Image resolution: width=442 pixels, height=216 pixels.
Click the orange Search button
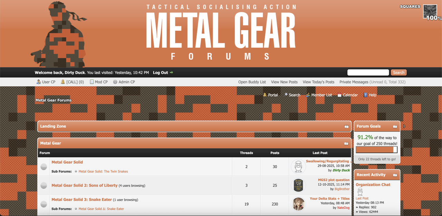point(398,72)
